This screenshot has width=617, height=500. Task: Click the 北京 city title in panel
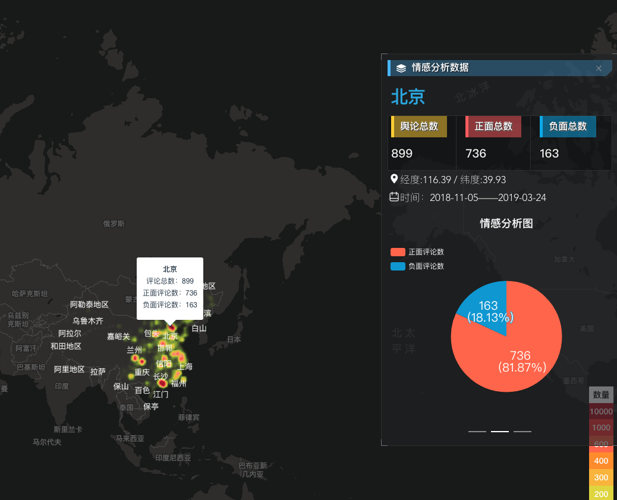point(408,96)
